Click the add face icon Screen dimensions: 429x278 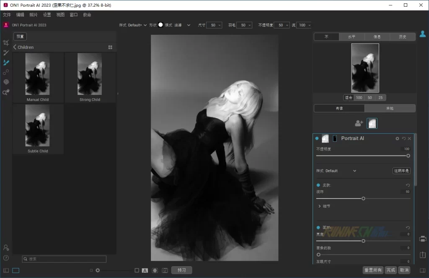coord(359,123)
